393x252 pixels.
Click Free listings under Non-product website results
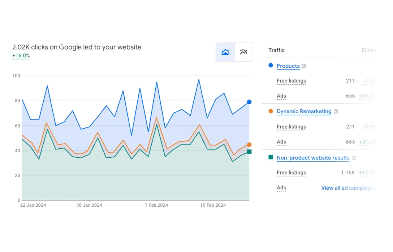point(291,173)
